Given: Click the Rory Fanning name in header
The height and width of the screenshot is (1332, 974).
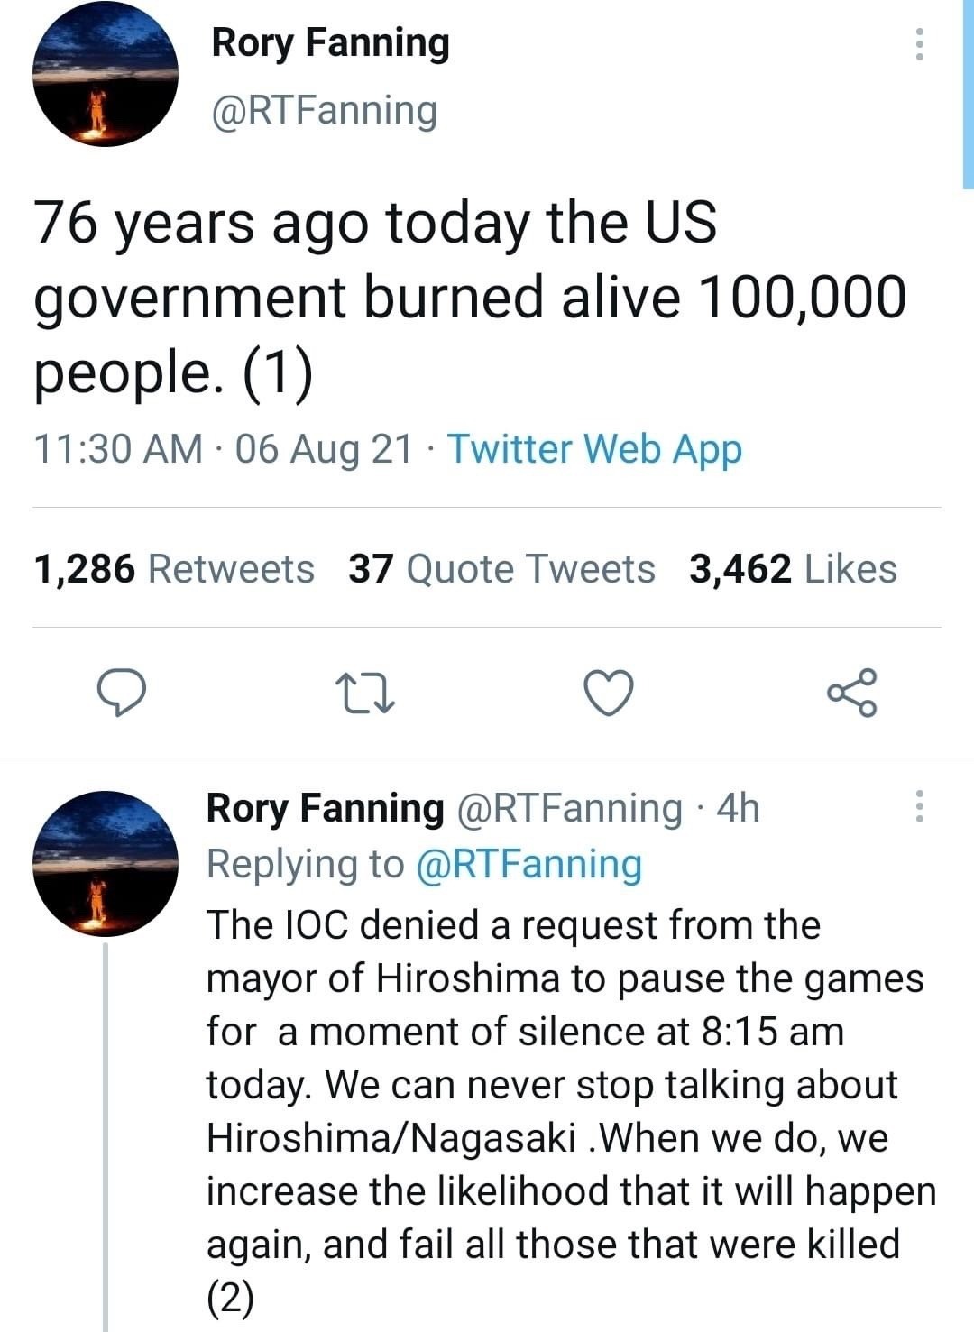Looking at the screenshot, I should coord(330,42).
